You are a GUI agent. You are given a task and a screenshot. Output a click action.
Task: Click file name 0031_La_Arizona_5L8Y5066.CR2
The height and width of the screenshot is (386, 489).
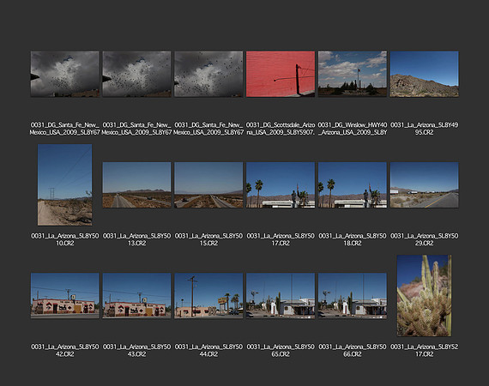tap(353, 351)
